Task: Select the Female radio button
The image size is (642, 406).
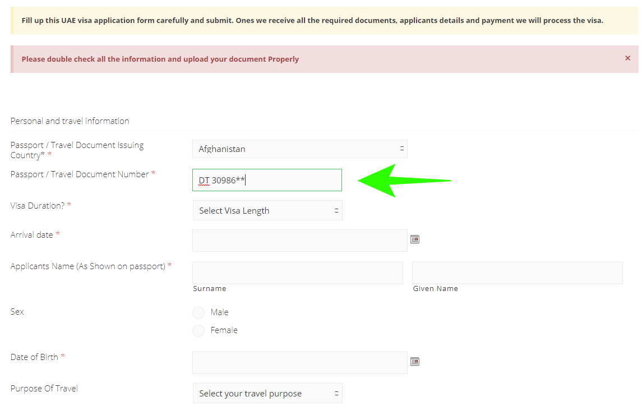Action: [x=198, y=330]
